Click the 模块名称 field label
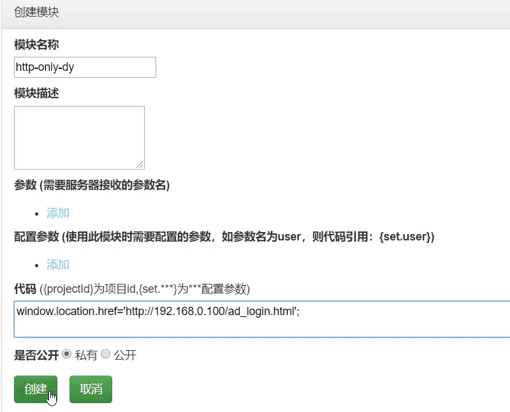Screen dimensions: 510x412 tap(36, 45)
